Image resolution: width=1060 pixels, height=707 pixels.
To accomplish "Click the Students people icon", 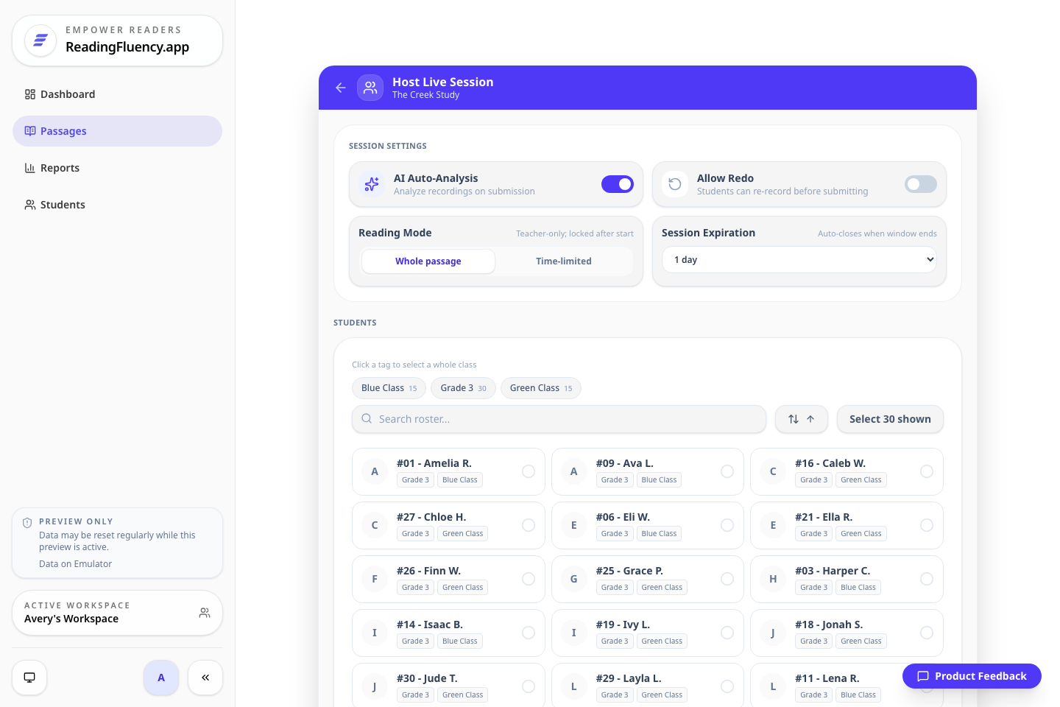I will [x=30, y=205].
